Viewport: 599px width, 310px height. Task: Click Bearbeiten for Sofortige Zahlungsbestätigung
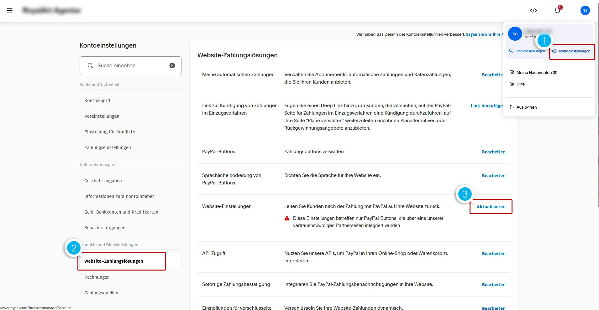[494, 285]
